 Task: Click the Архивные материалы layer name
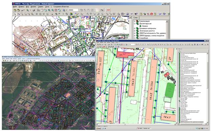pos(148,28)
